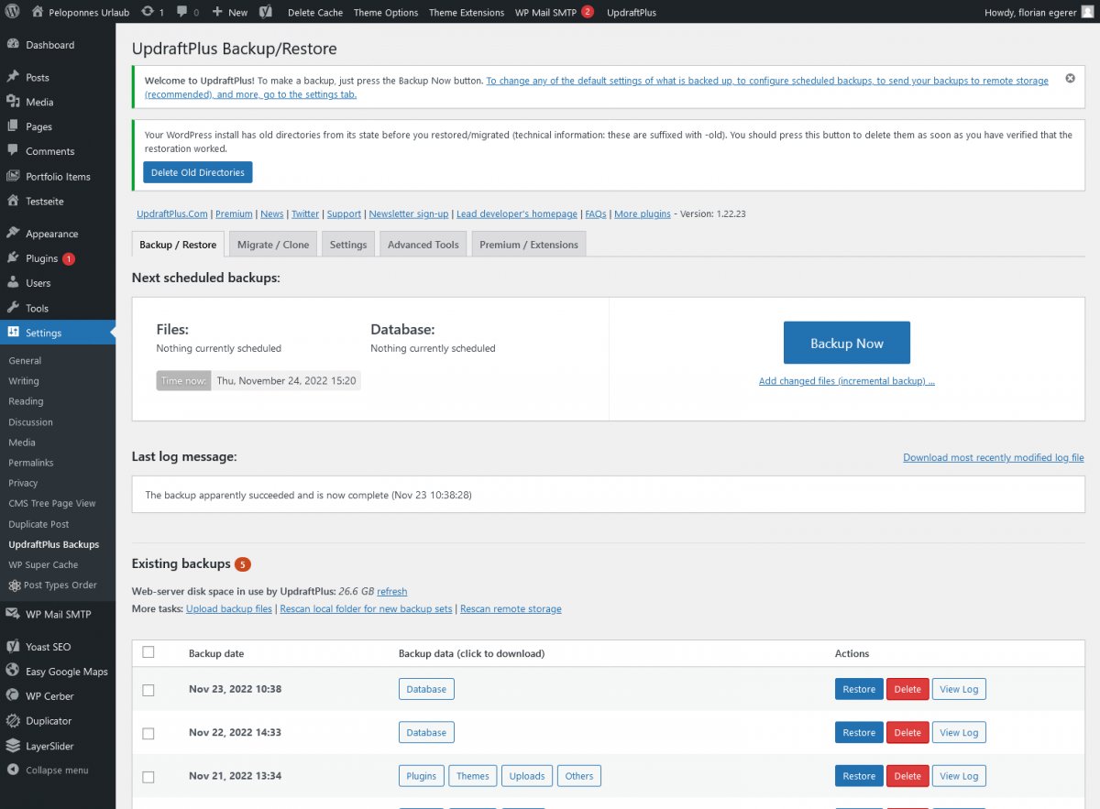Click the Post Types Order gear icon
Image resolution: width=1100 pixels, height=809 pixels.
15,585
